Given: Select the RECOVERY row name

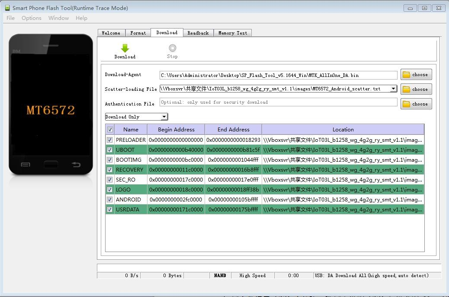Looking at the screenshot, I should [129, 169].
